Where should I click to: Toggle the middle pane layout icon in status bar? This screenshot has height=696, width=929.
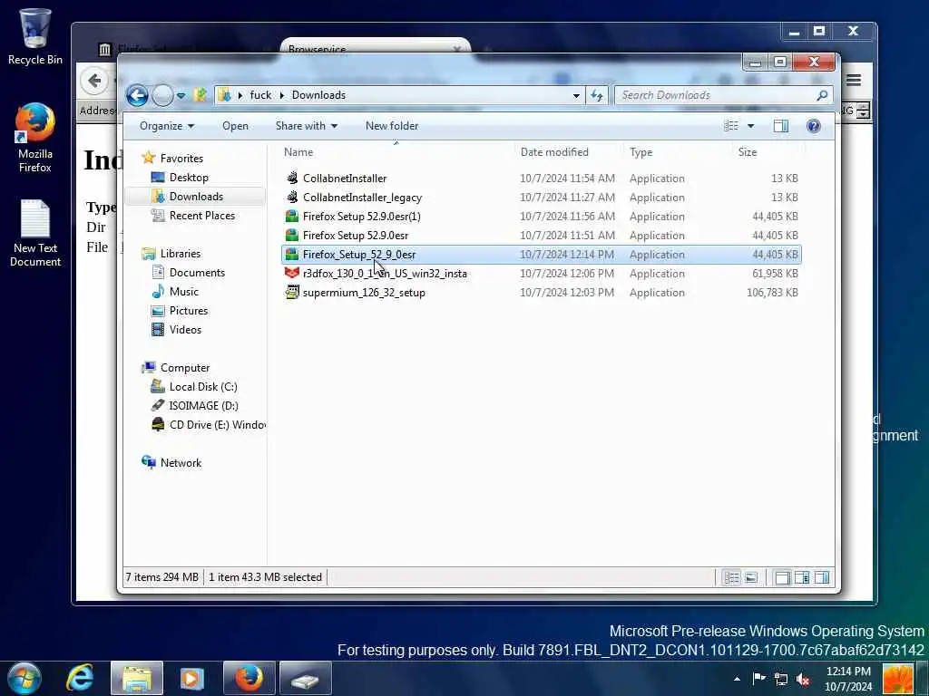click(802, 577)
